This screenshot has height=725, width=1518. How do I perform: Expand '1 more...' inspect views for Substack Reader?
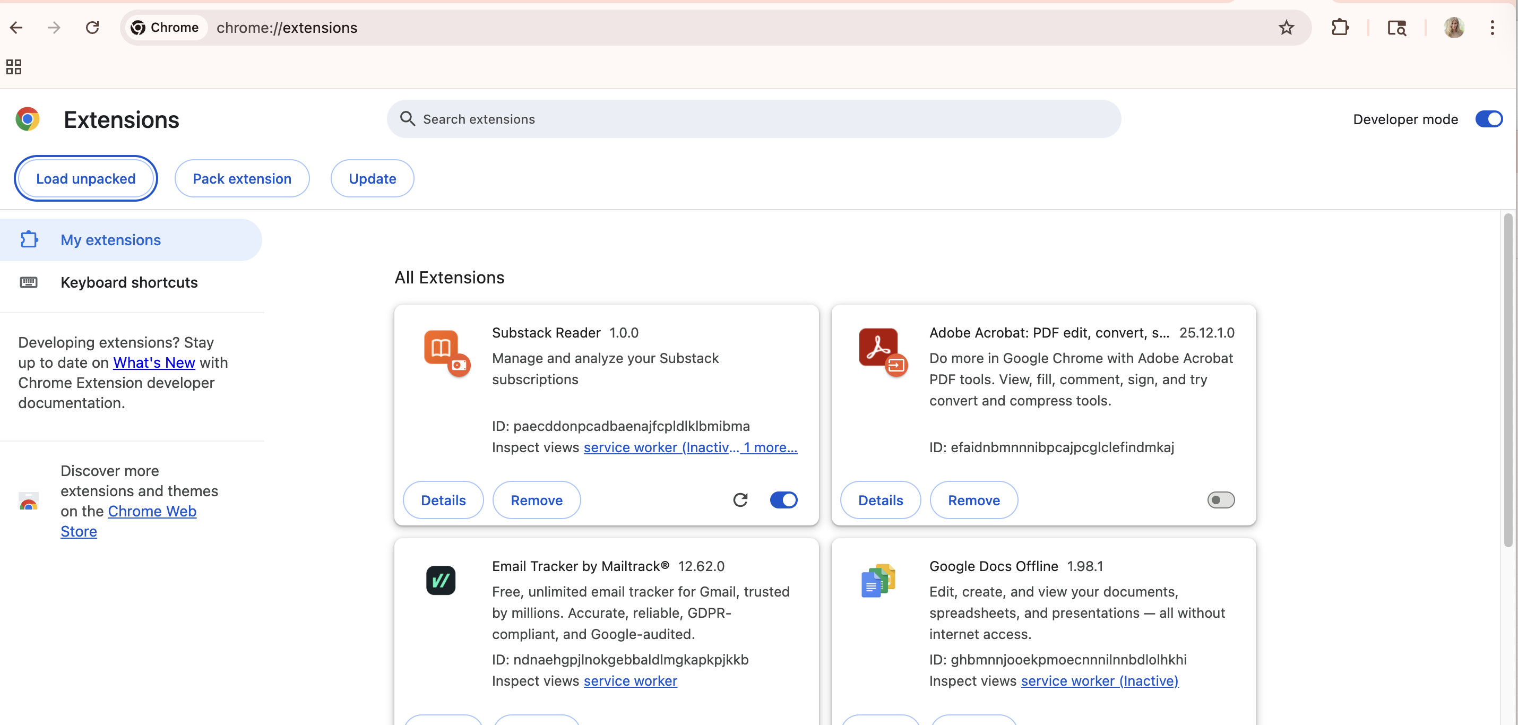(770, 447)
